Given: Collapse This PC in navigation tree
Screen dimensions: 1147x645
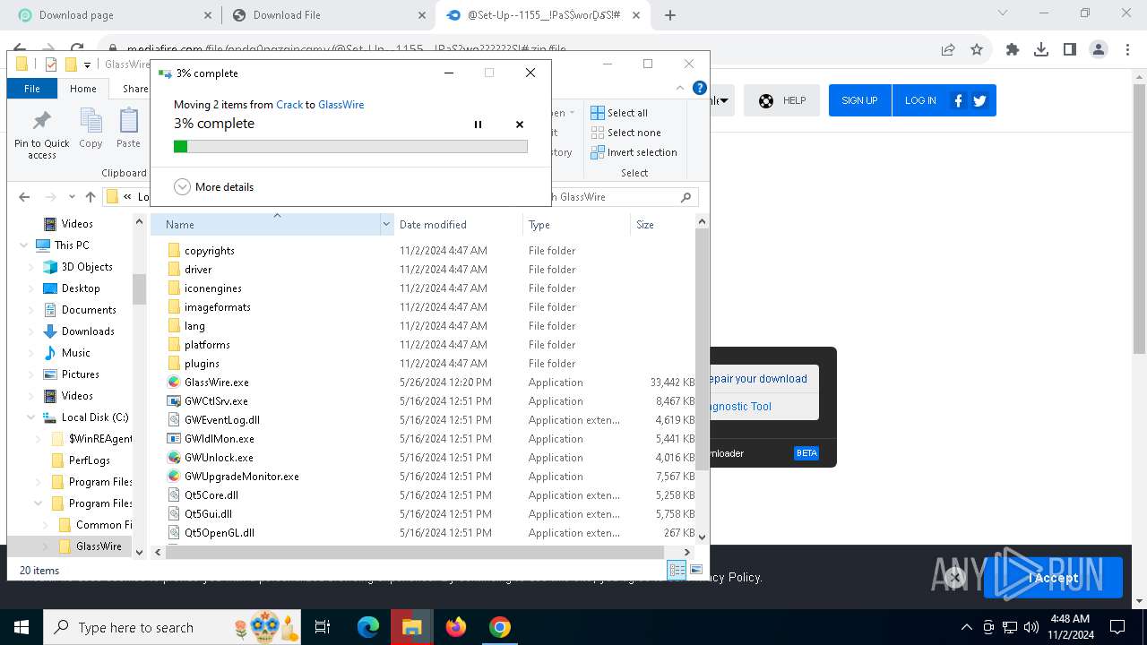Looking at the screenshot, I should tap(23, 245).
